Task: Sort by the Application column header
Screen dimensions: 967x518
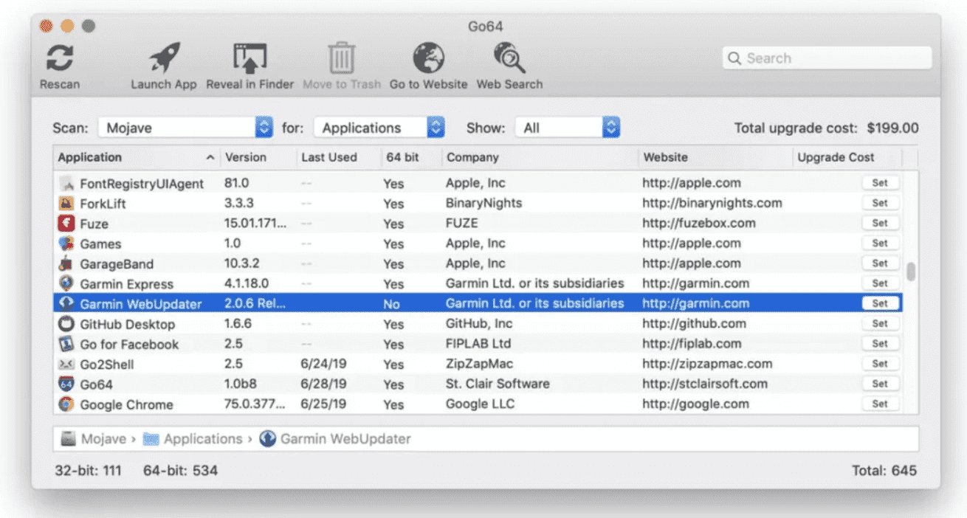Action: coord(137,157)
